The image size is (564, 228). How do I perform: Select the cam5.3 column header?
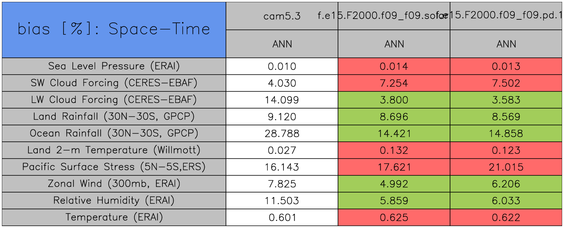click(x=282, y=16)
